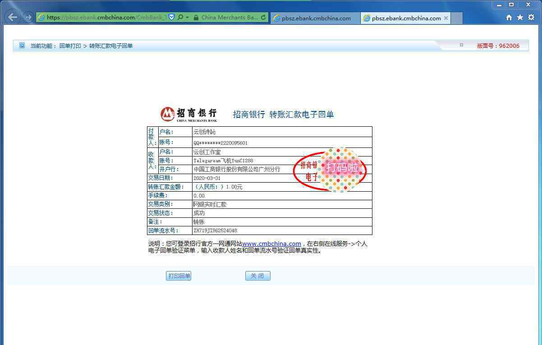Click the 打印回单 button

point(179,276)
